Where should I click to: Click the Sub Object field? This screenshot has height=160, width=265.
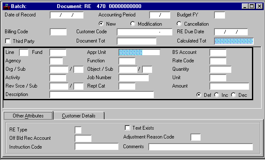coord(147,69)
